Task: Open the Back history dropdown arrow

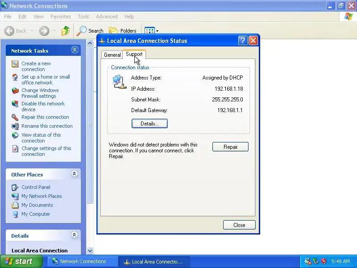Action: point(32,30)
